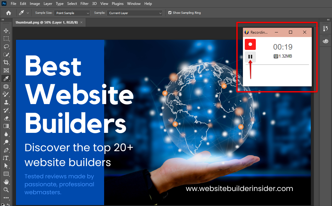Click the 00:19 recording timer
332x206 pixels.
click(283, 47)
